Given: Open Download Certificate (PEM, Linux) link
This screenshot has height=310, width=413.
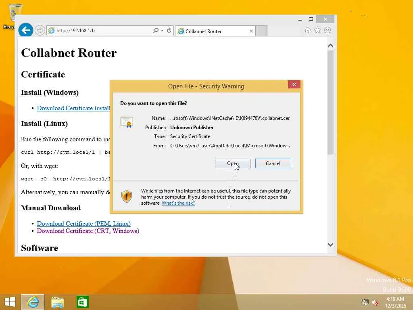Looking at the screenshot, I should click(84, 224).
